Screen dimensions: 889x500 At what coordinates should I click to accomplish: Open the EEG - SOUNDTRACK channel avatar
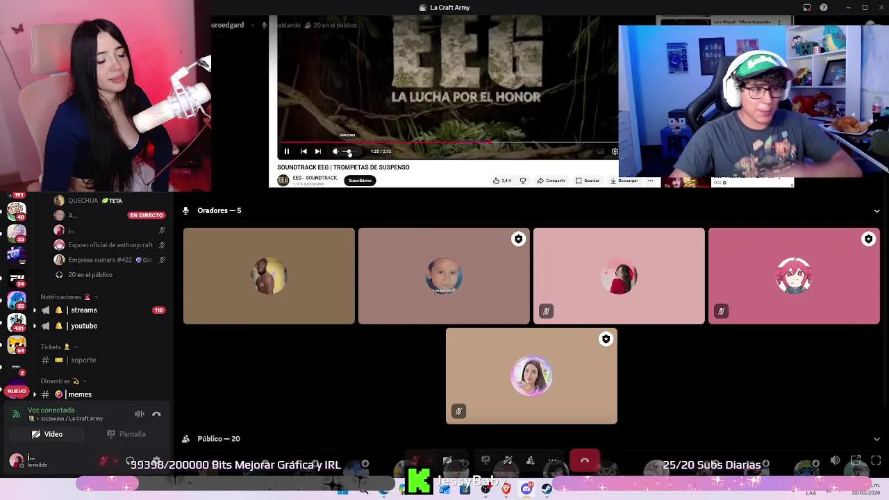pos(283,181)
